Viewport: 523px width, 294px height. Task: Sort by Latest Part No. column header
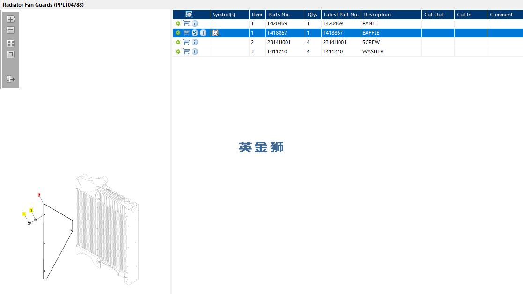click(x=341, y=15)
